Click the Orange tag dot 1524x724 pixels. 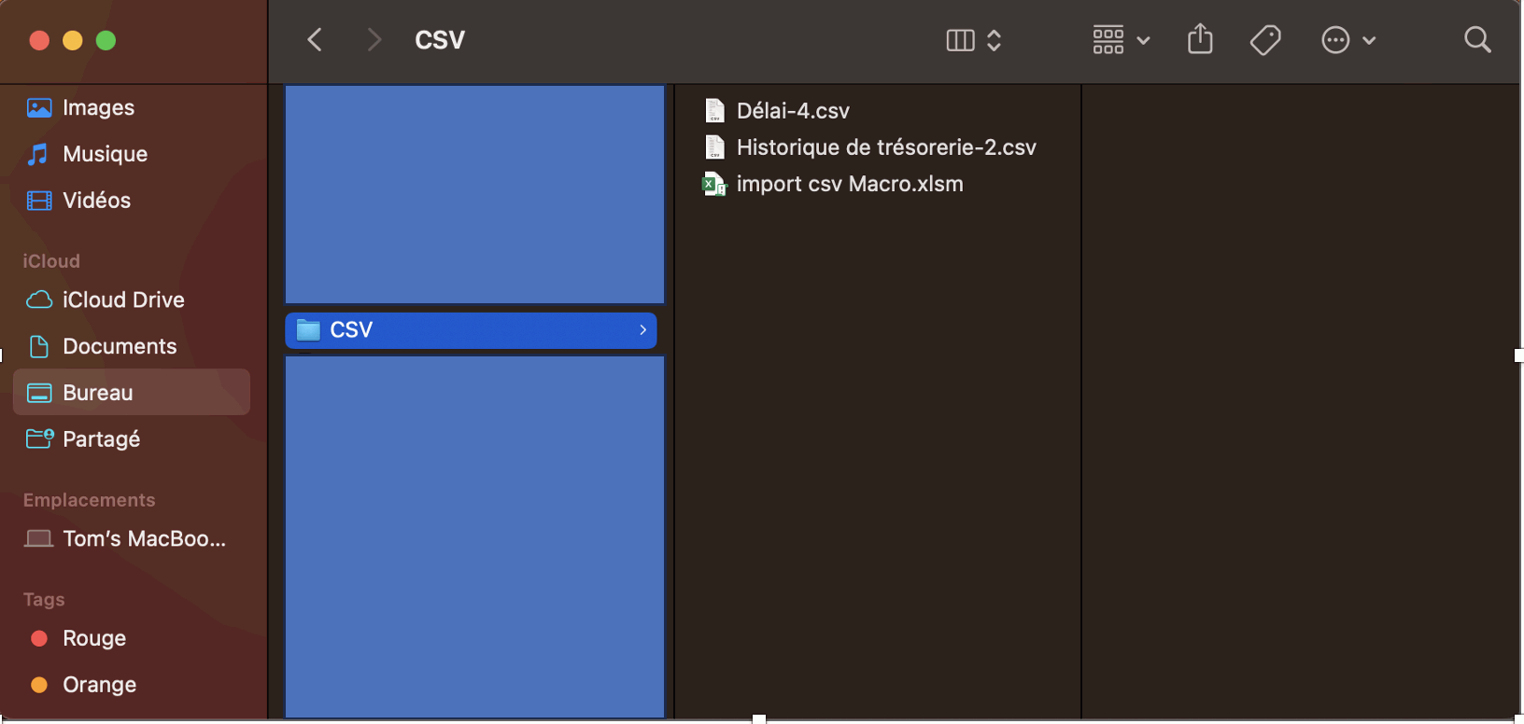[39, 685]
